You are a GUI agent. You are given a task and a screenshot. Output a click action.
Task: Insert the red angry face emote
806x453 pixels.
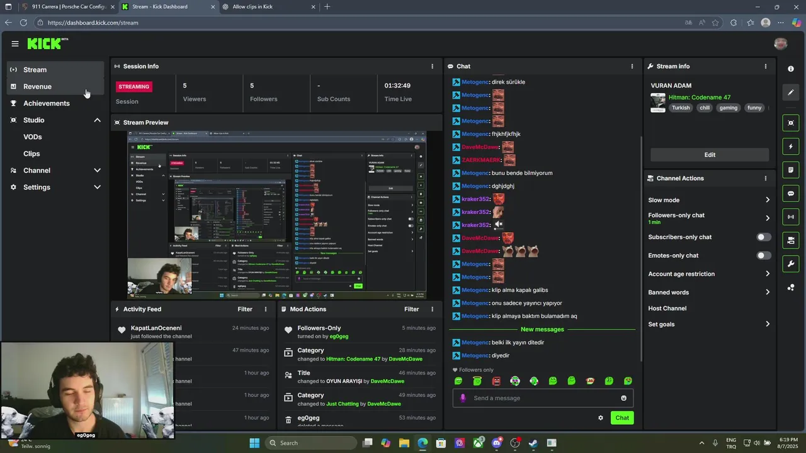pos(496,381)
